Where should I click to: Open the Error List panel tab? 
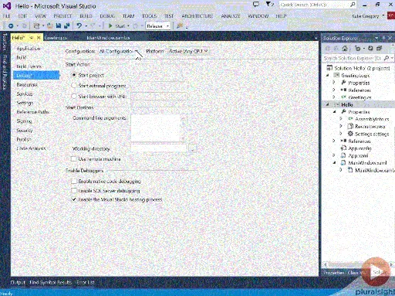86,282
